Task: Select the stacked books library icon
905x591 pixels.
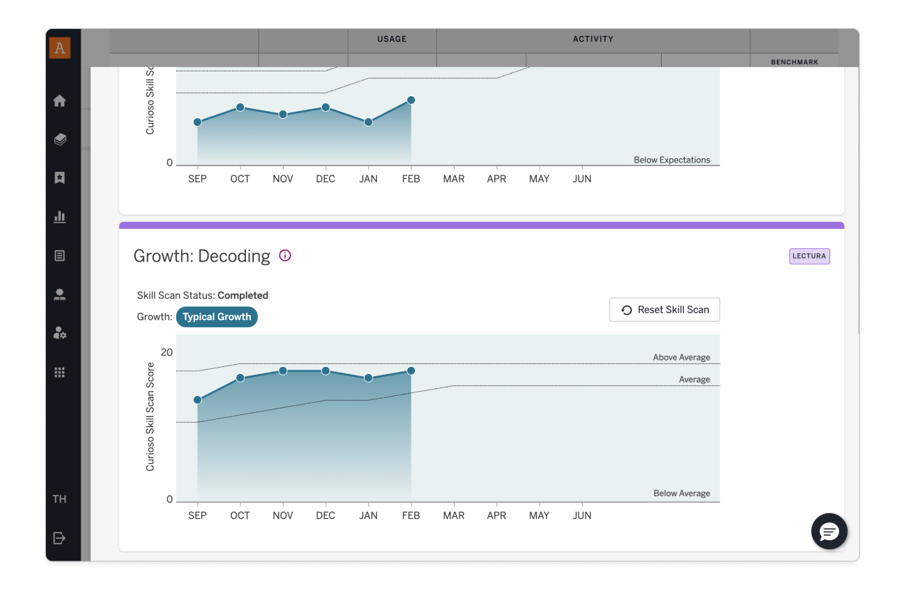Action: pyautogui.click(x=60, y=139)
